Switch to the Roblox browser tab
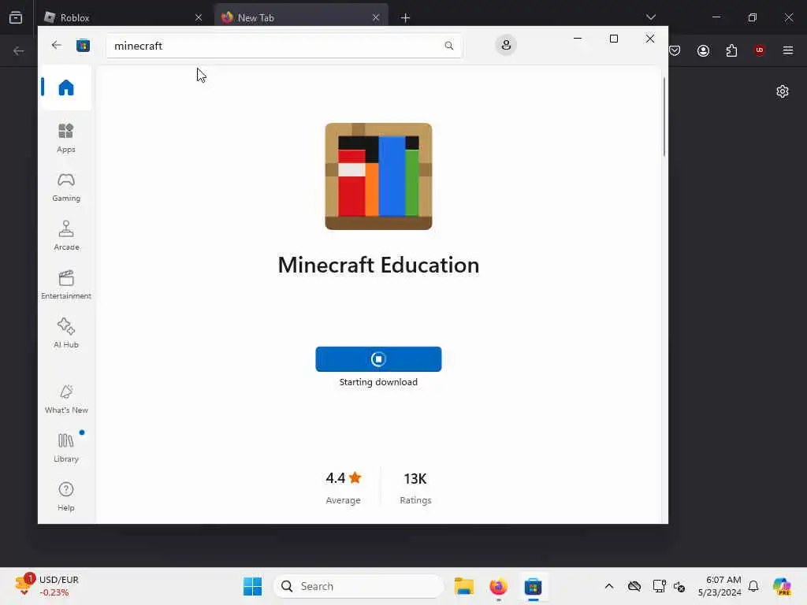 coord(122,17)
